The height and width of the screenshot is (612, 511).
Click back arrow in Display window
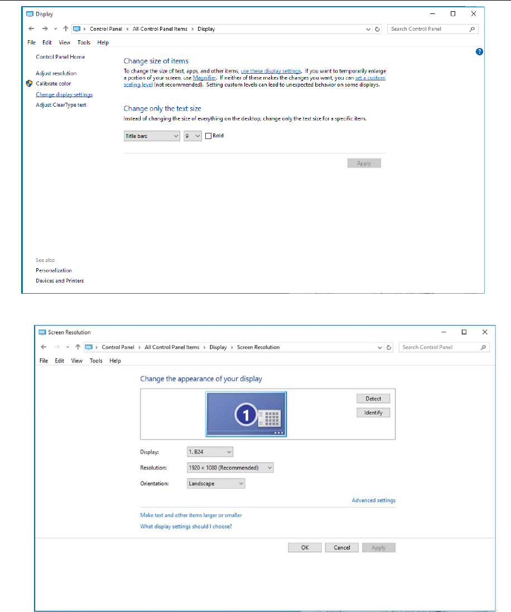click(32, 28)
